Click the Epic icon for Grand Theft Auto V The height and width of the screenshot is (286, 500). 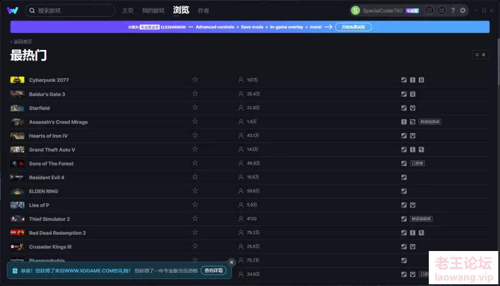[x=412, y=149]
